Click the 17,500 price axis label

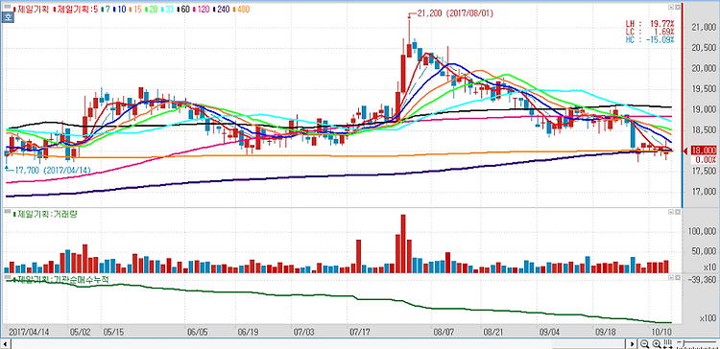tap(703, 171)
